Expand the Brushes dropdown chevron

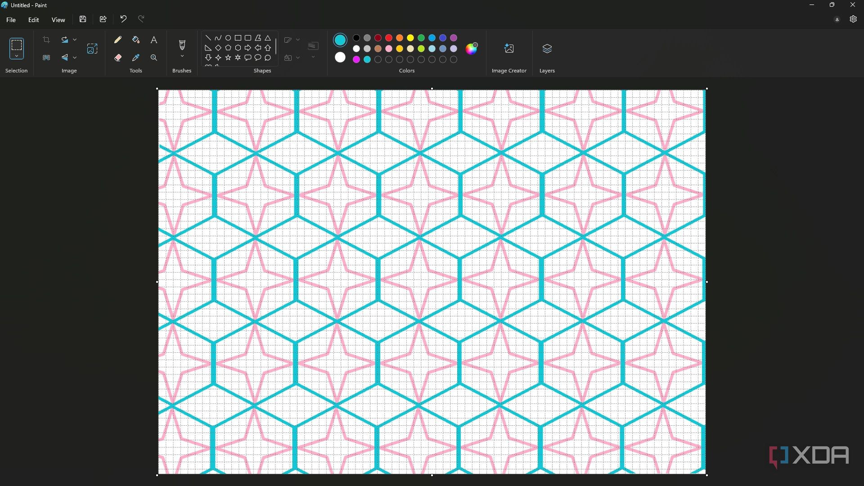point(182,56)
